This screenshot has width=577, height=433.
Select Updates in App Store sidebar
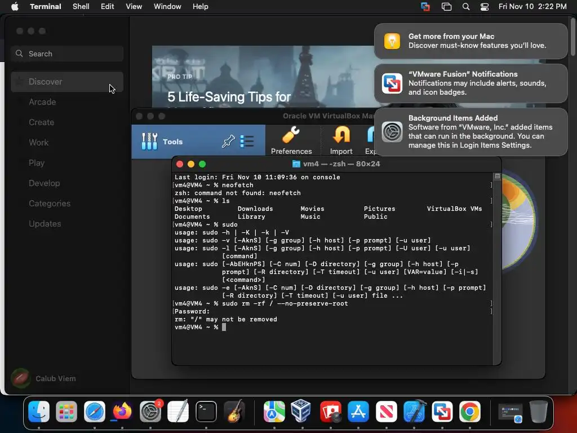point(67,223)
